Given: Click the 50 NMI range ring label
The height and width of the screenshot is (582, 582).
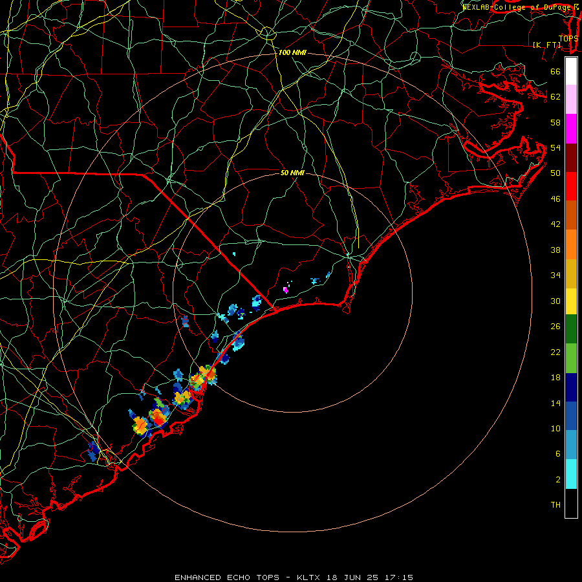Looking at the screenshot, I should (x=292, y=173).
